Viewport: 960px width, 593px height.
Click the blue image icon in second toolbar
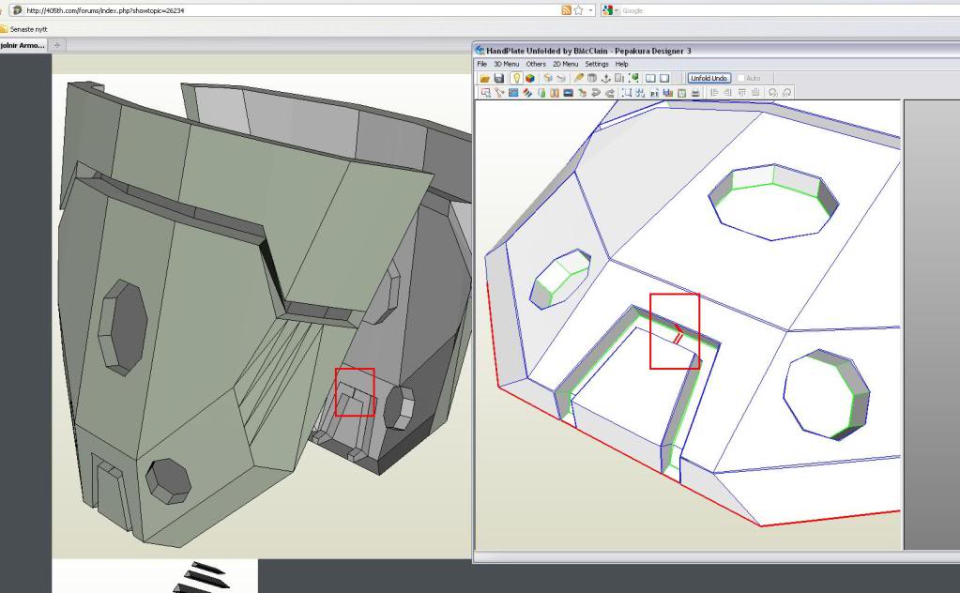(513, 93)
